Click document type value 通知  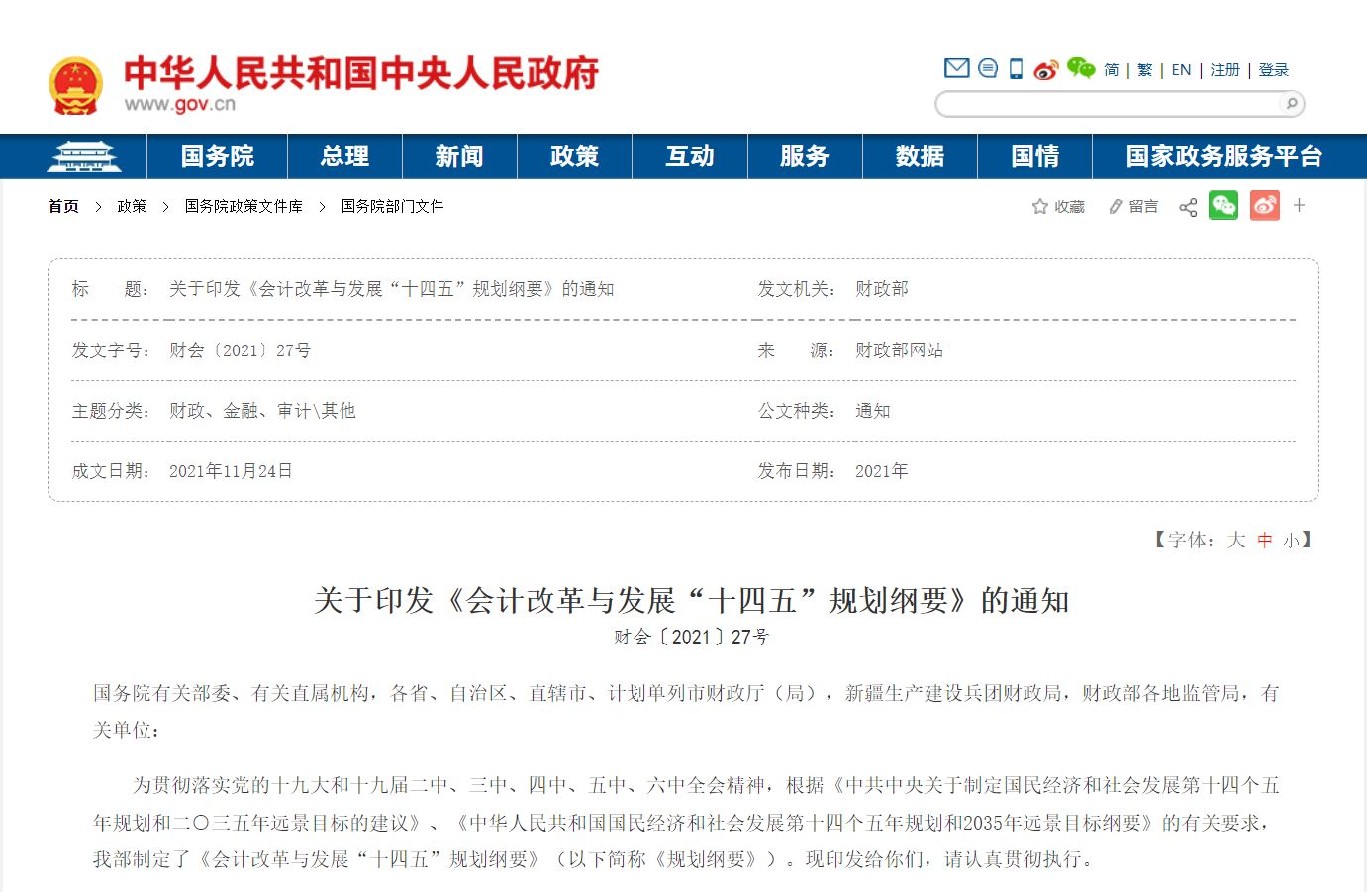click(873, 411)
